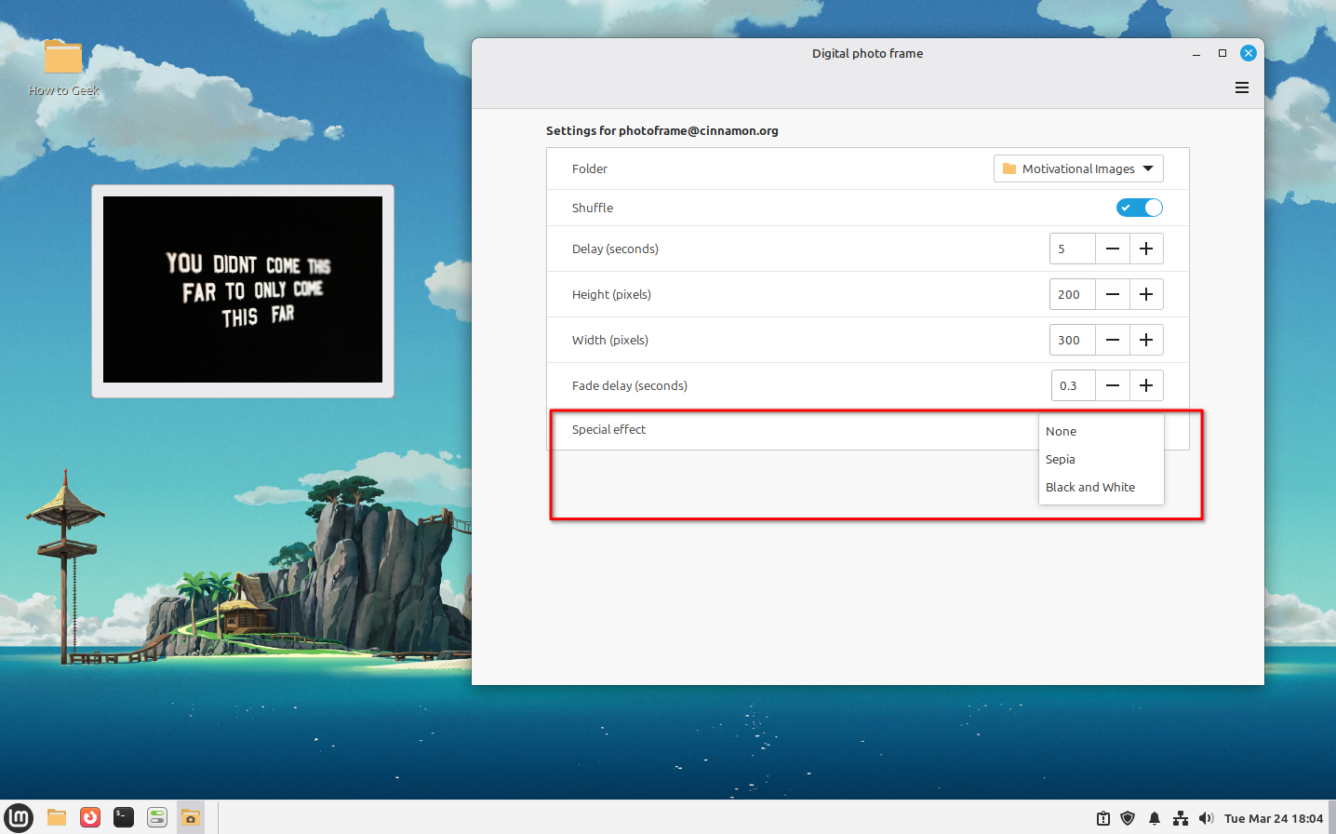The width and height of the screenshot is (1336, 834).
Task: Launch Firefox from the panel
Action: coord(90,817)
